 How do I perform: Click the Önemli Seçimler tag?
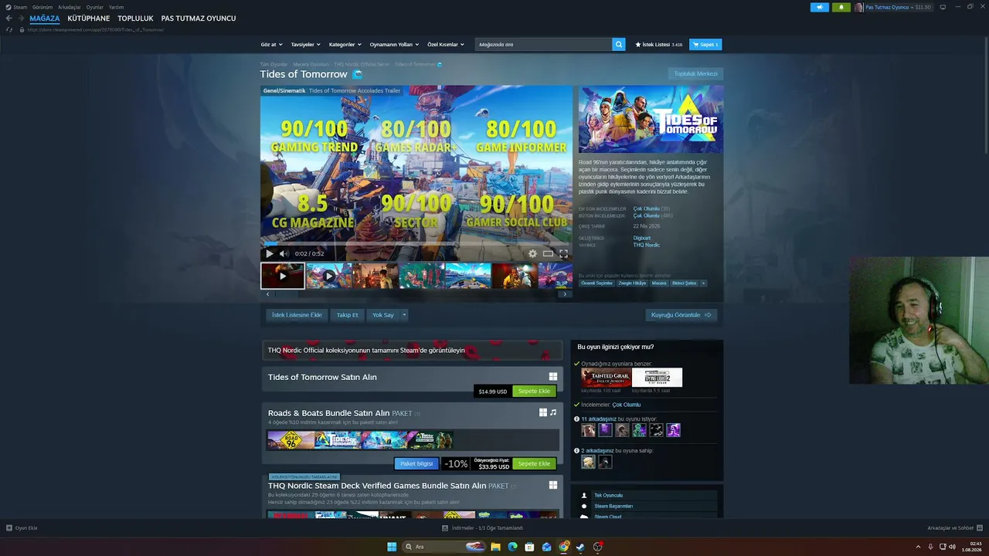pyautogui.click(x=597, y=283)
